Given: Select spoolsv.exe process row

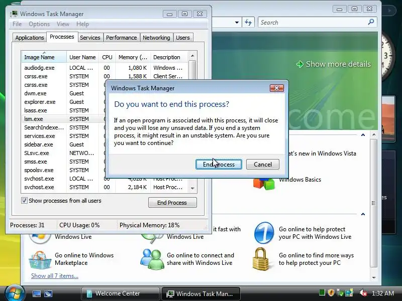Looking at the screenshot, I should point(63,170).
